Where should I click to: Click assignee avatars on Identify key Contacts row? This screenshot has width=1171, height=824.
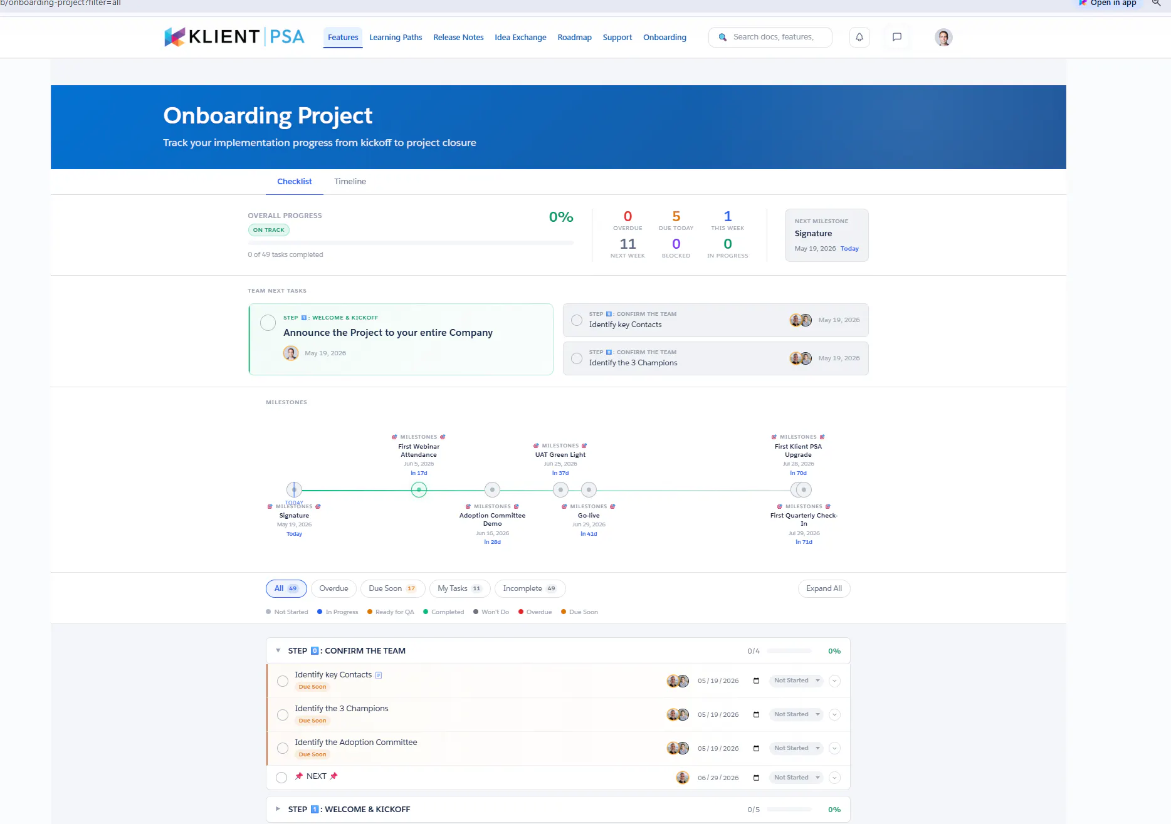[678, 681]
